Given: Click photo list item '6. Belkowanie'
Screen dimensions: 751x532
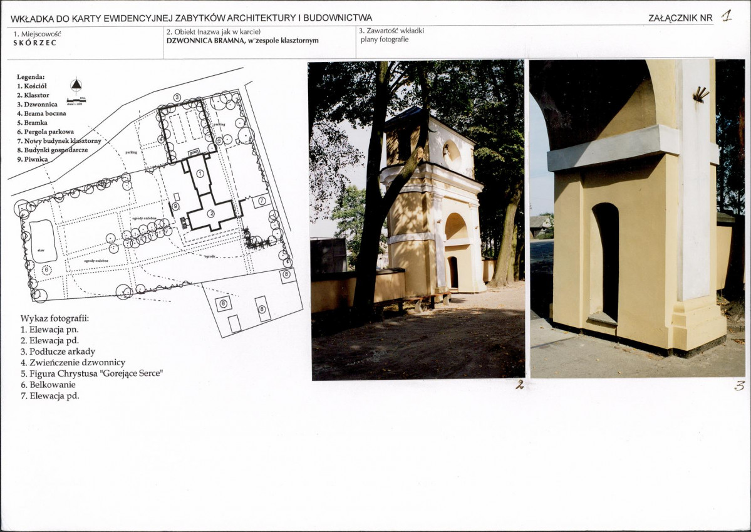Looking at the screenshot, I should click(48, 385).
